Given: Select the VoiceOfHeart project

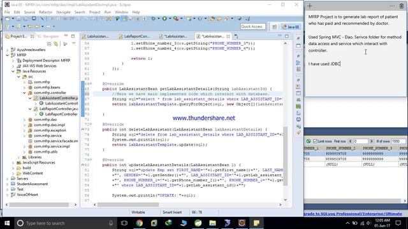Looking at the screenshot, I should click(x=27, y=195).
